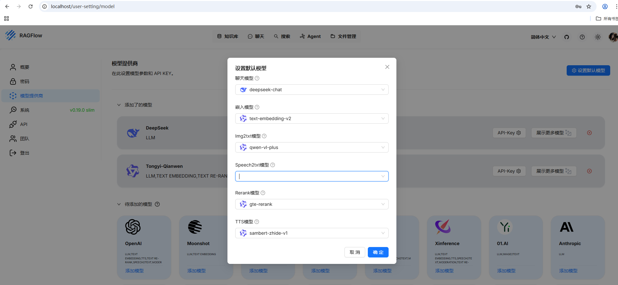The height and width of the screenshot is (285, 618).
Task: Go to 文件管理 tab
Action: pos(343,36)
